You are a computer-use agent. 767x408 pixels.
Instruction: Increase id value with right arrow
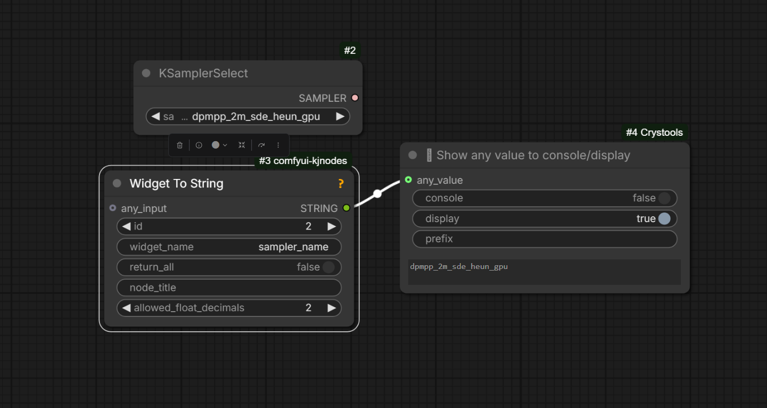332,226
